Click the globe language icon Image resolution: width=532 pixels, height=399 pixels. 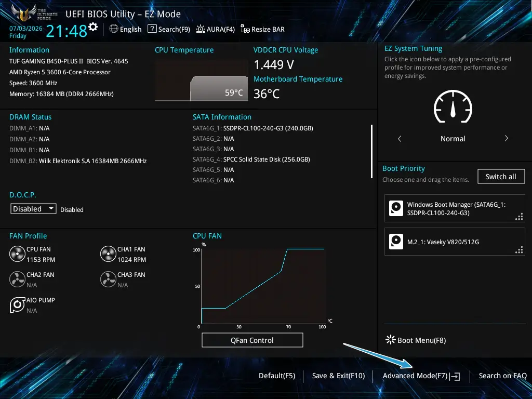tap(114, 29)
